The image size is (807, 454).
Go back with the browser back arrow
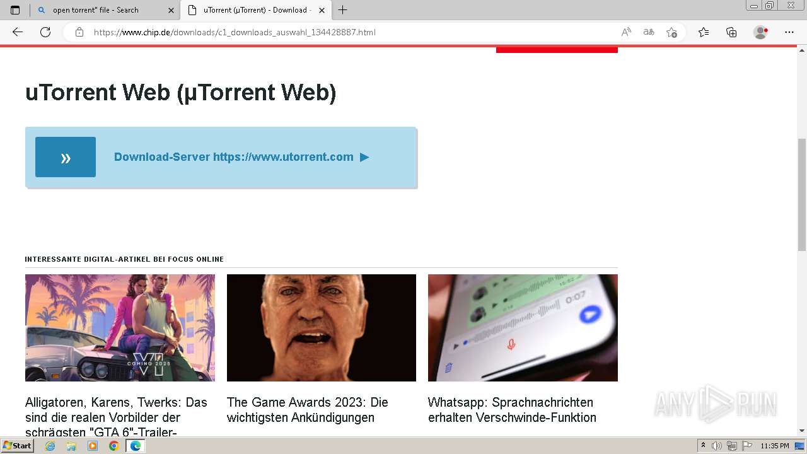coord(18,32)
